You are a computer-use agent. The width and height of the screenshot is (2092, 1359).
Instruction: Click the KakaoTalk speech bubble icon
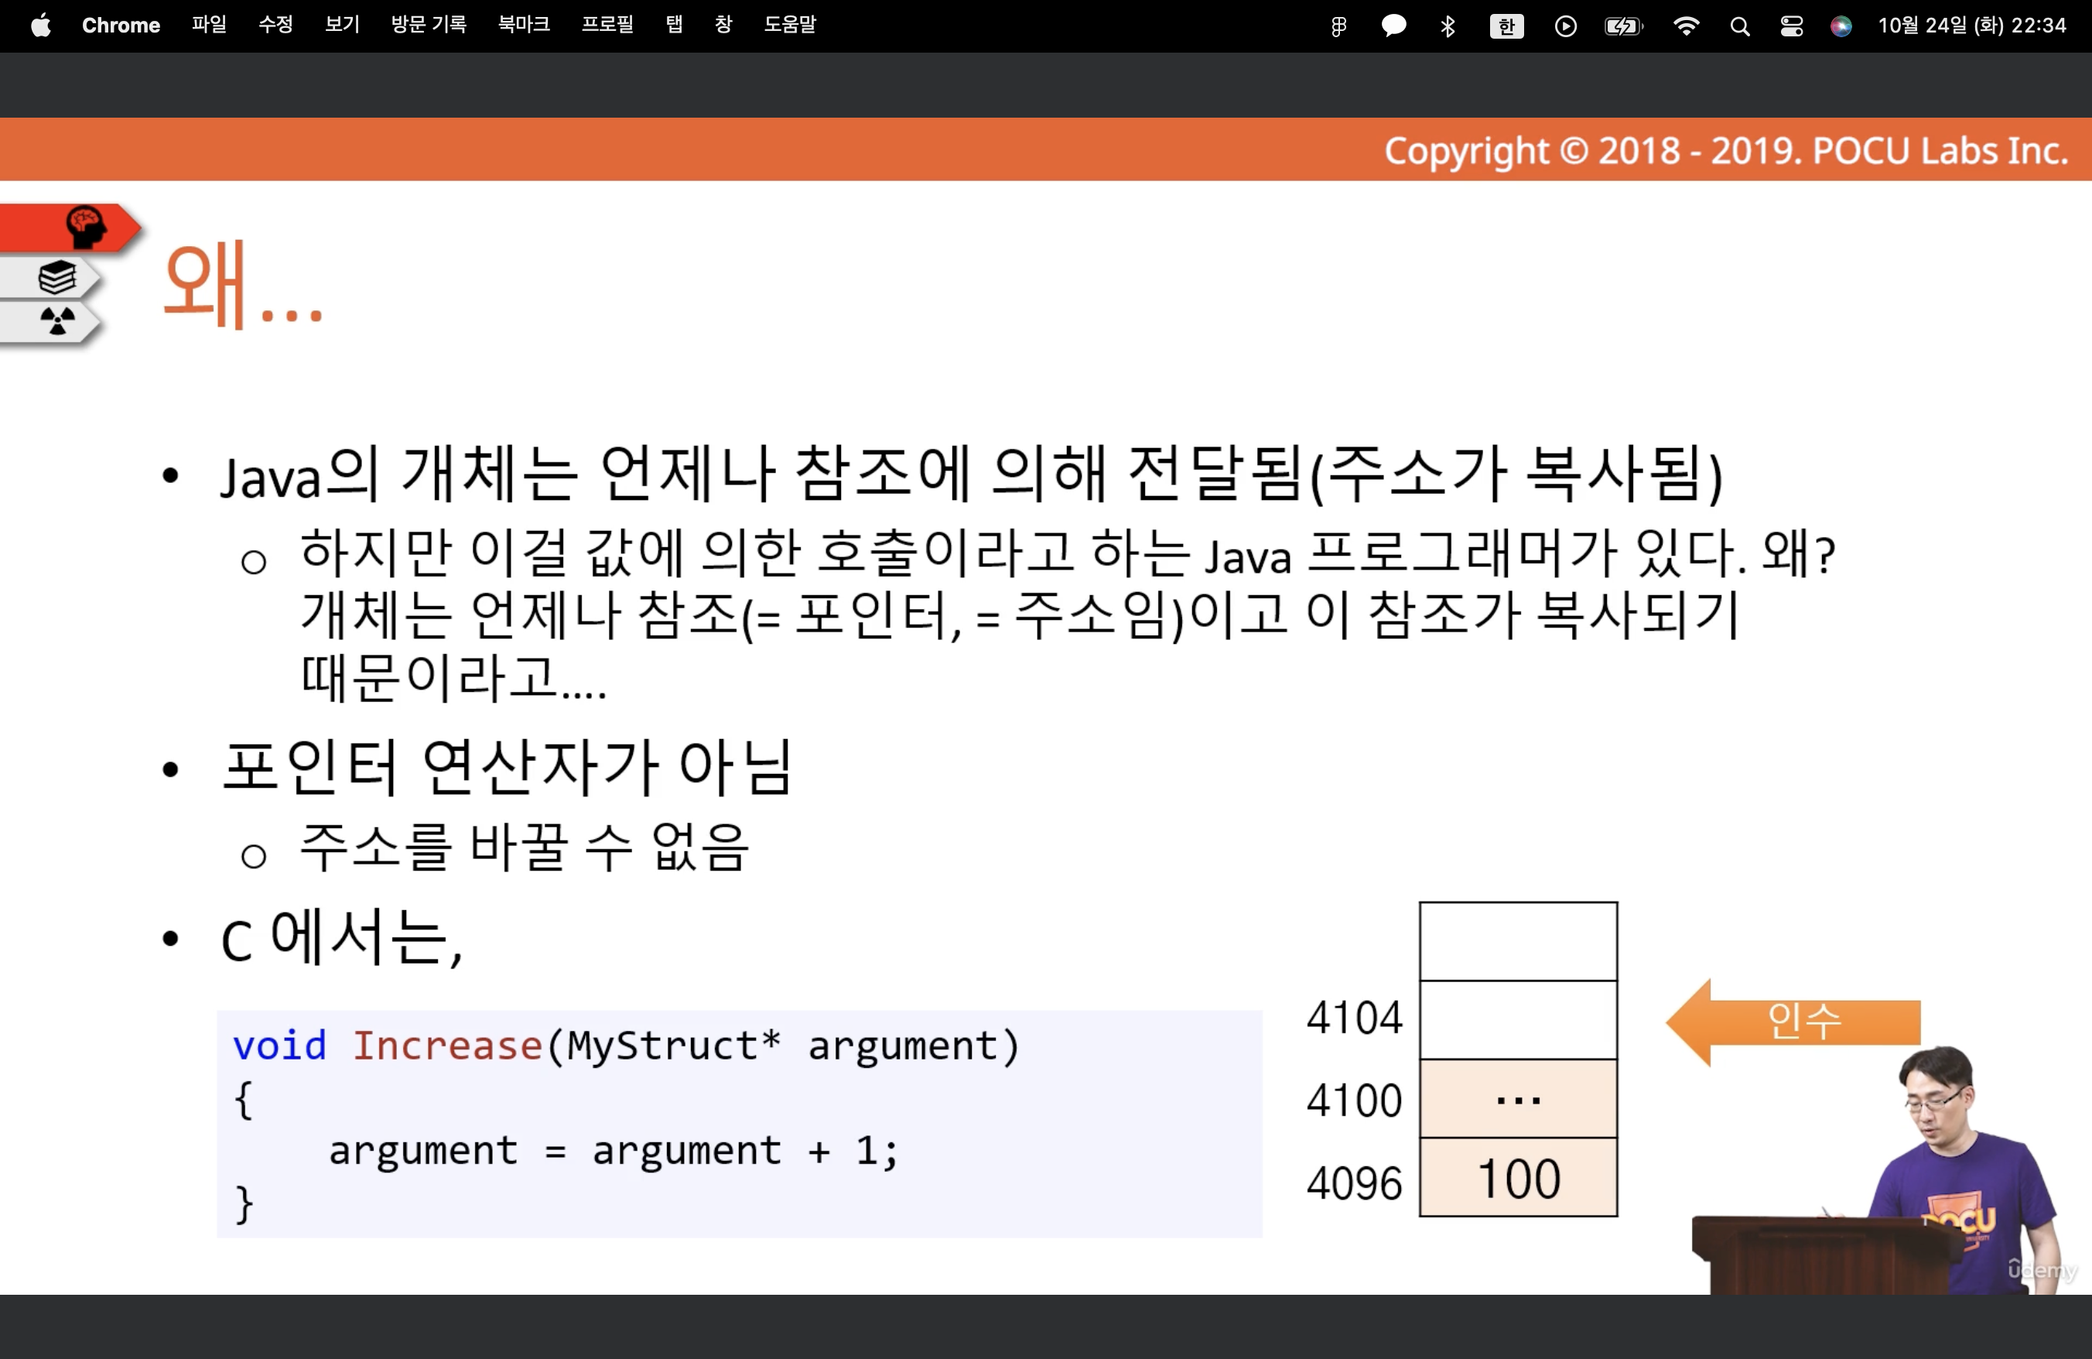1393,26
